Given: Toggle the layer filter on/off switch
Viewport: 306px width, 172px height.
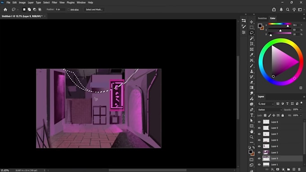Looking at the screenshot, I should [301, 103].
